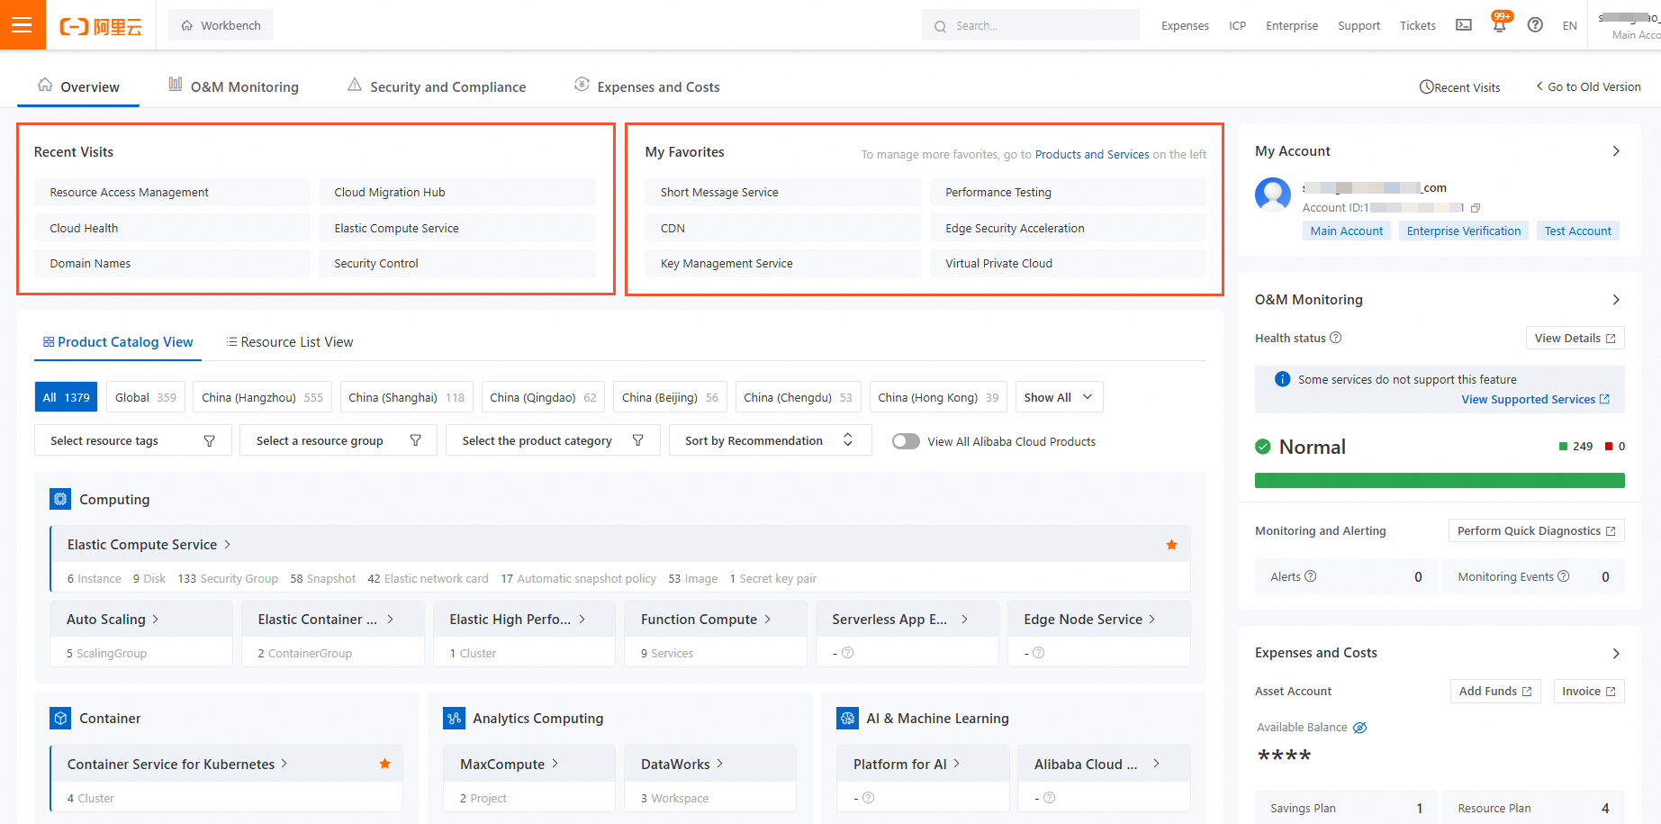Open the Select a resource group filter
The width and height of the screenshot is (1661, 824).
click(x=339, y=440)
